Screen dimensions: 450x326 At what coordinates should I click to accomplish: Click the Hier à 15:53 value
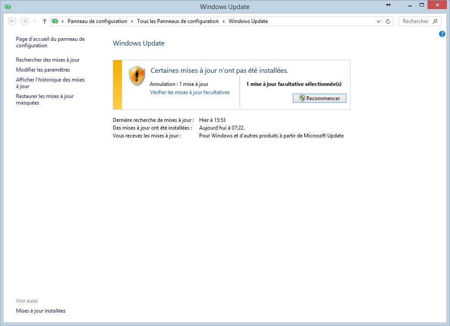click(x=212, y=120)
